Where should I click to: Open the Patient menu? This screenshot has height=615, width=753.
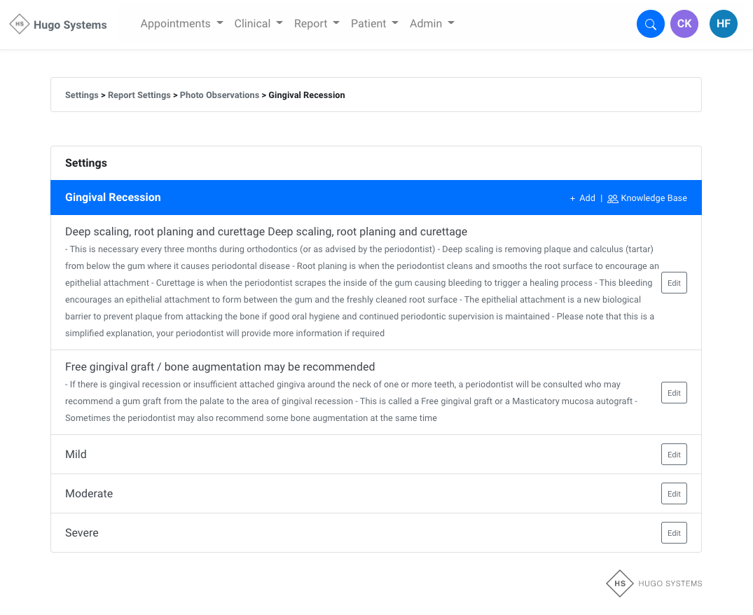(x=374, y=24)
